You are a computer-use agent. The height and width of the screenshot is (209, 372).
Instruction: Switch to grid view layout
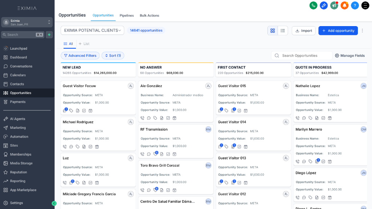(x=272, y=30)
